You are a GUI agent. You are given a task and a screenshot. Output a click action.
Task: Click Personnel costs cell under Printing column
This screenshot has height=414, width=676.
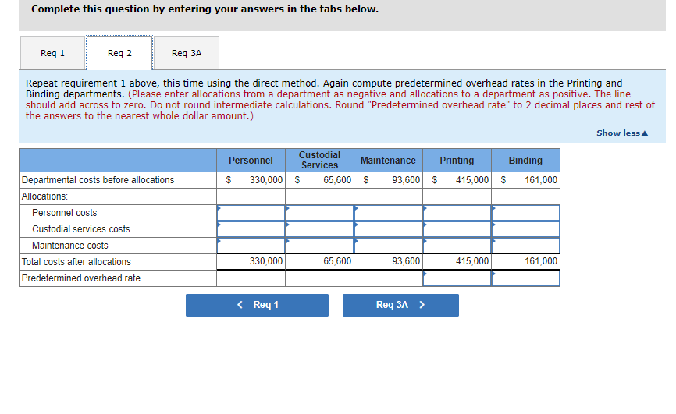click(x=457, y=213)
